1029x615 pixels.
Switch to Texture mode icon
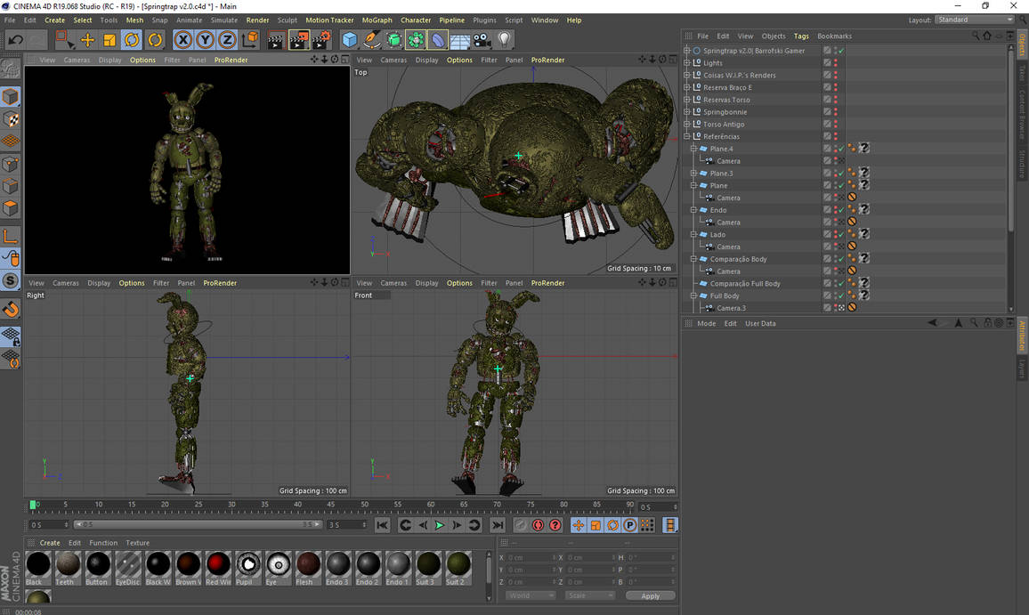11,118
